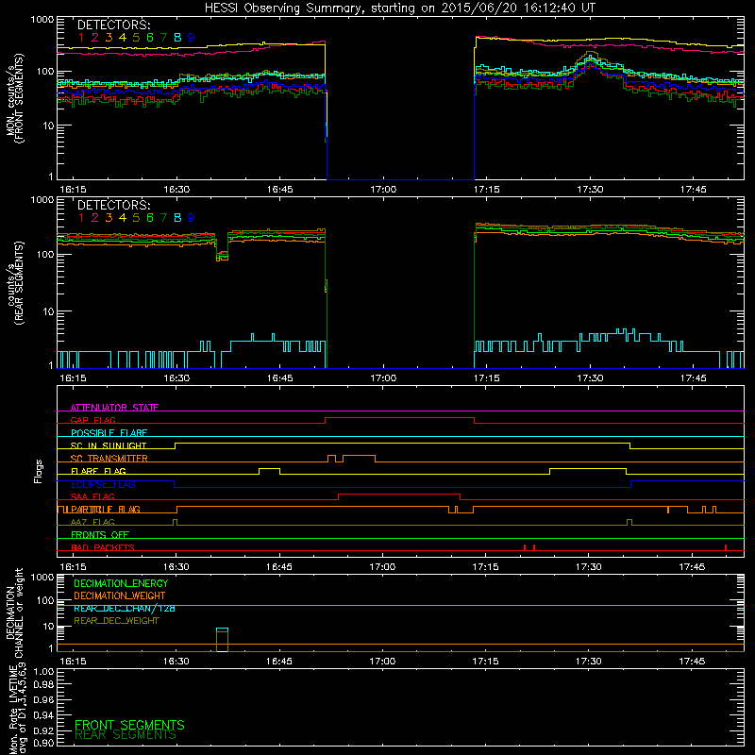The image size is (755, 755).
Task: Click the 0.90 value on livetime axis
Action: 43,743
